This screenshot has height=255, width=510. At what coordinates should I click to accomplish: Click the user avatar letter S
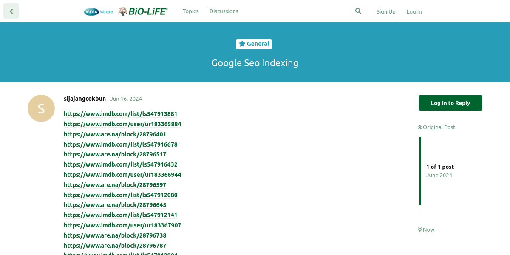41,108
